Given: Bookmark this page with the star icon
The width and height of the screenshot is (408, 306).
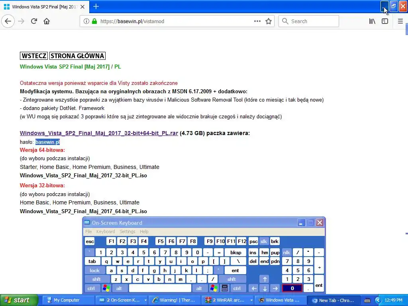Looking at the screenshot, I should 269,22.
